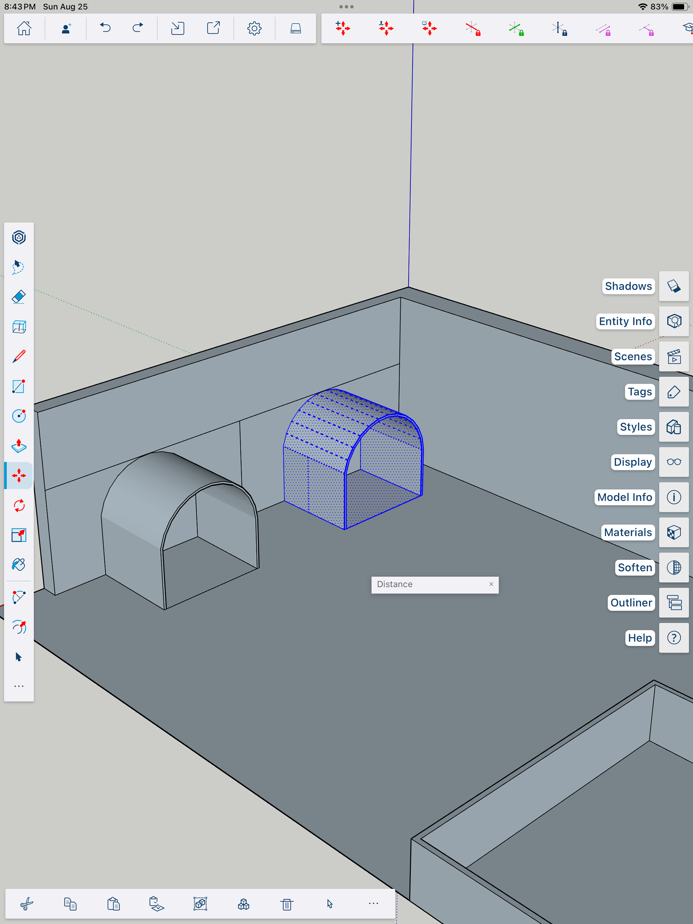
Task: Select the Paint Bucket tool
Action: click(x=19, y=565)
